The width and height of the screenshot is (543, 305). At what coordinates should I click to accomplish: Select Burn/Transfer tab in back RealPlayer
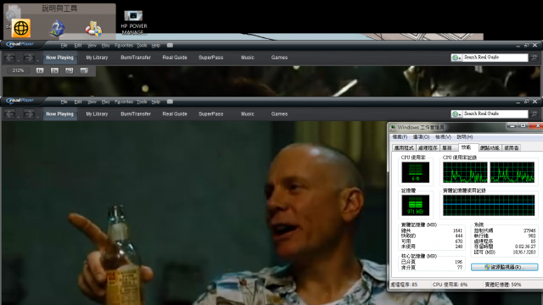136,58
